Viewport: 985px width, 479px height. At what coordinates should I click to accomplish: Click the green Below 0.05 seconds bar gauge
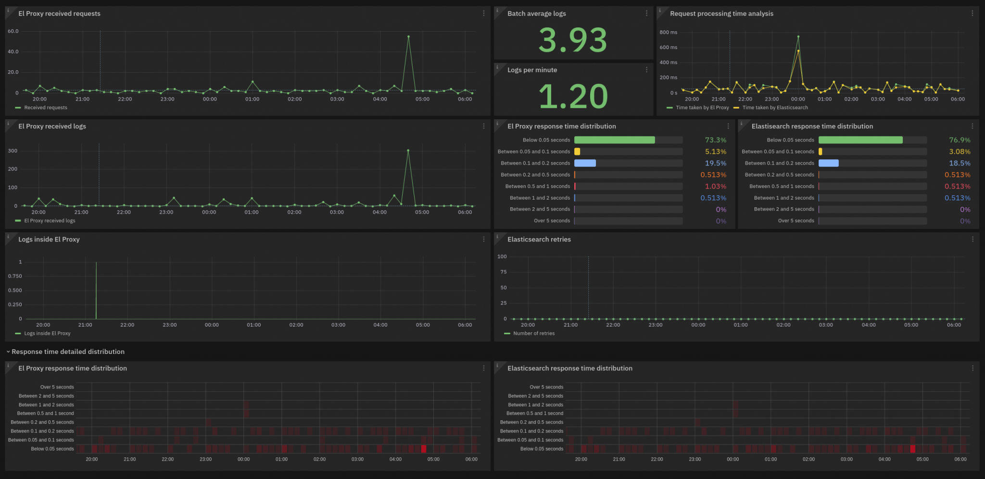coord(615,140)
